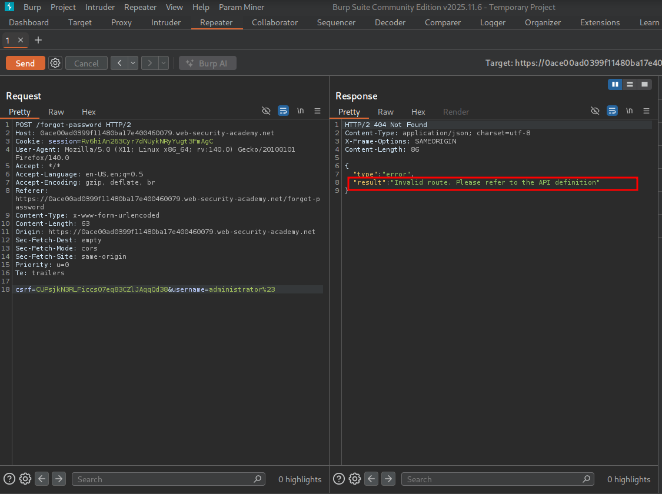The width and height of the screenshot is (662, 494).
Task: Switch to the Proxy tab
Action: (x=121, y=22)
